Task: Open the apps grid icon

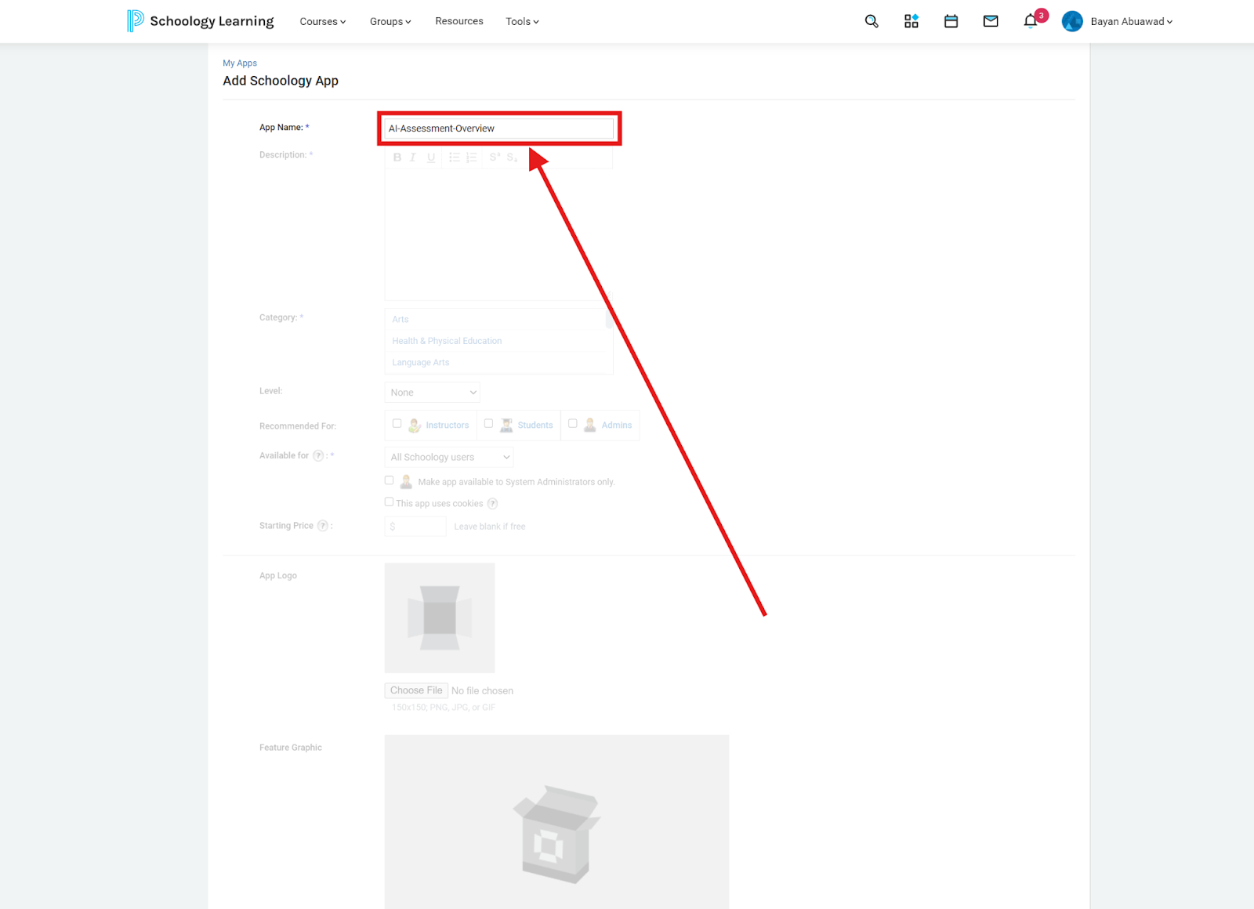Action: pos(912,21)
